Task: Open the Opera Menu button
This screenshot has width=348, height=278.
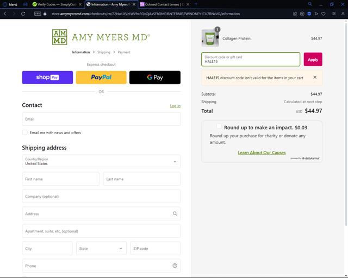Action: pos(10,4)
